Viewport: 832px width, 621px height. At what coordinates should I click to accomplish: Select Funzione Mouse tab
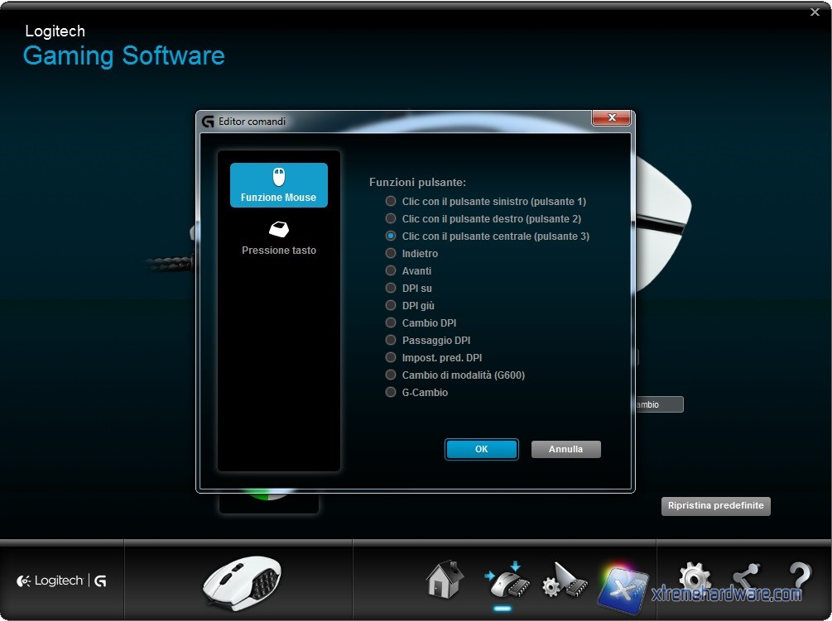click(x=279, y=185)
